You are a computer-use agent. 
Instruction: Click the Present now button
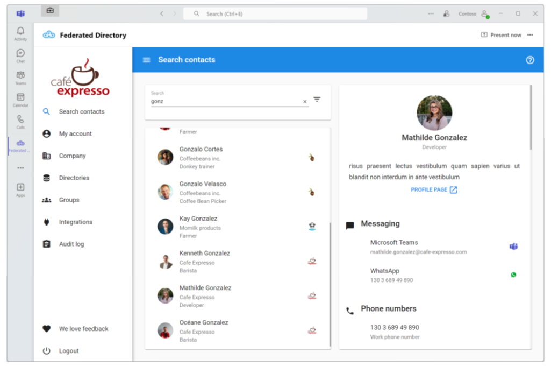point(503,34)
